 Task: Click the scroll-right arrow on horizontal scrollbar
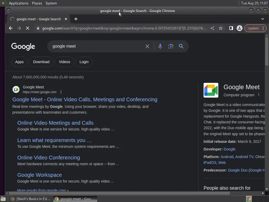[263, 193]
